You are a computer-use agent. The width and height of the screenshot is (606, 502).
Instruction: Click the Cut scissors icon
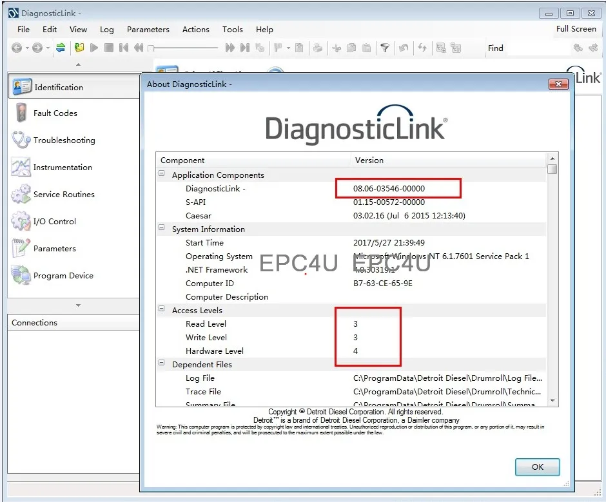click(x=337, y=48)
